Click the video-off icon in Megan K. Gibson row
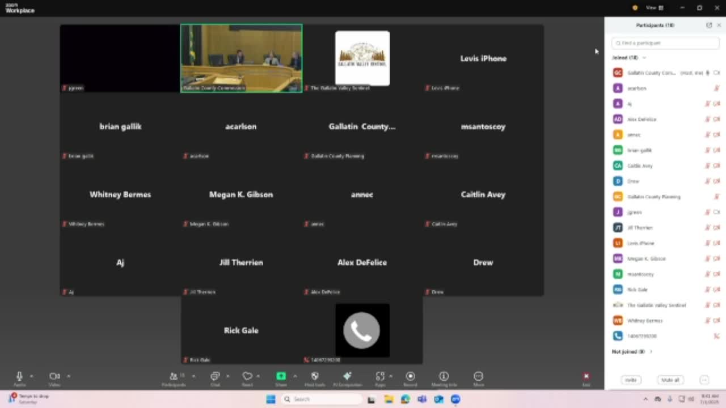This screenshot has height=408, width=726. [716, 259]
